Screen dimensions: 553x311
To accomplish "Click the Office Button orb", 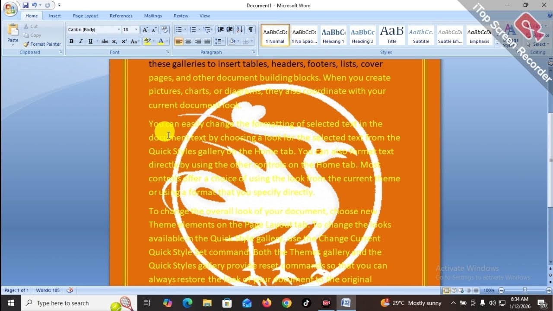I will click(10, 9).
